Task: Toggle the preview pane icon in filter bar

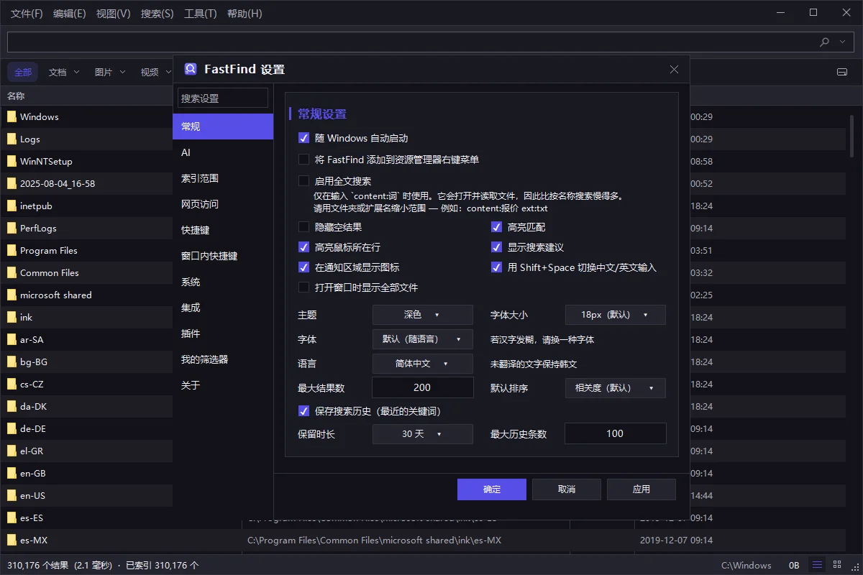Action: click(x=842, y=72)
